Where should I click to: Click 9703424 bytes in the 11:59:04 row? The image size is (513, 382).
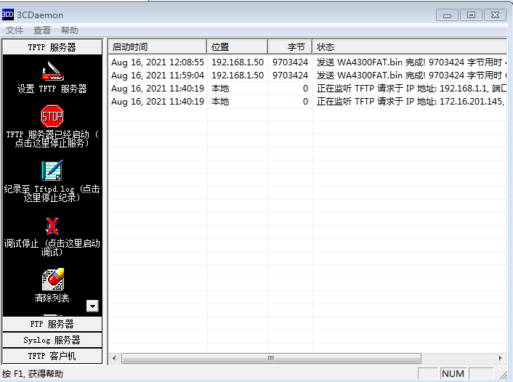(290, 76)
